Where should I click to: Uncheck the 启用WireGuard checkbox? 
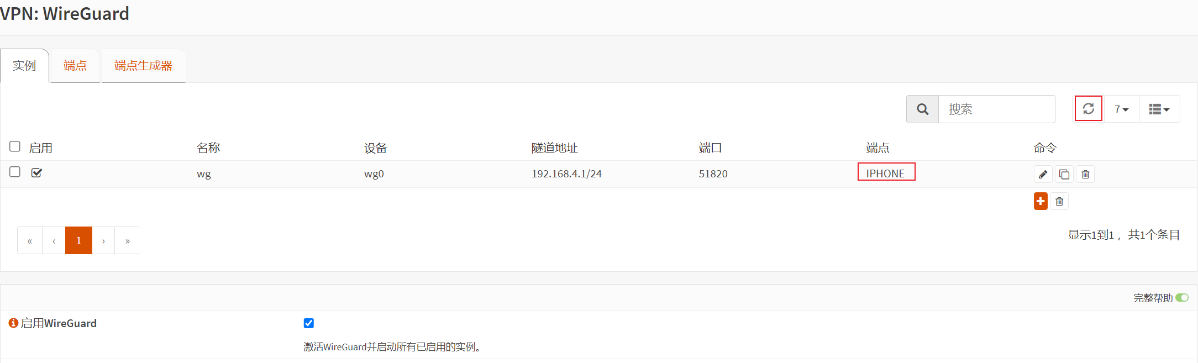point(308,323)
